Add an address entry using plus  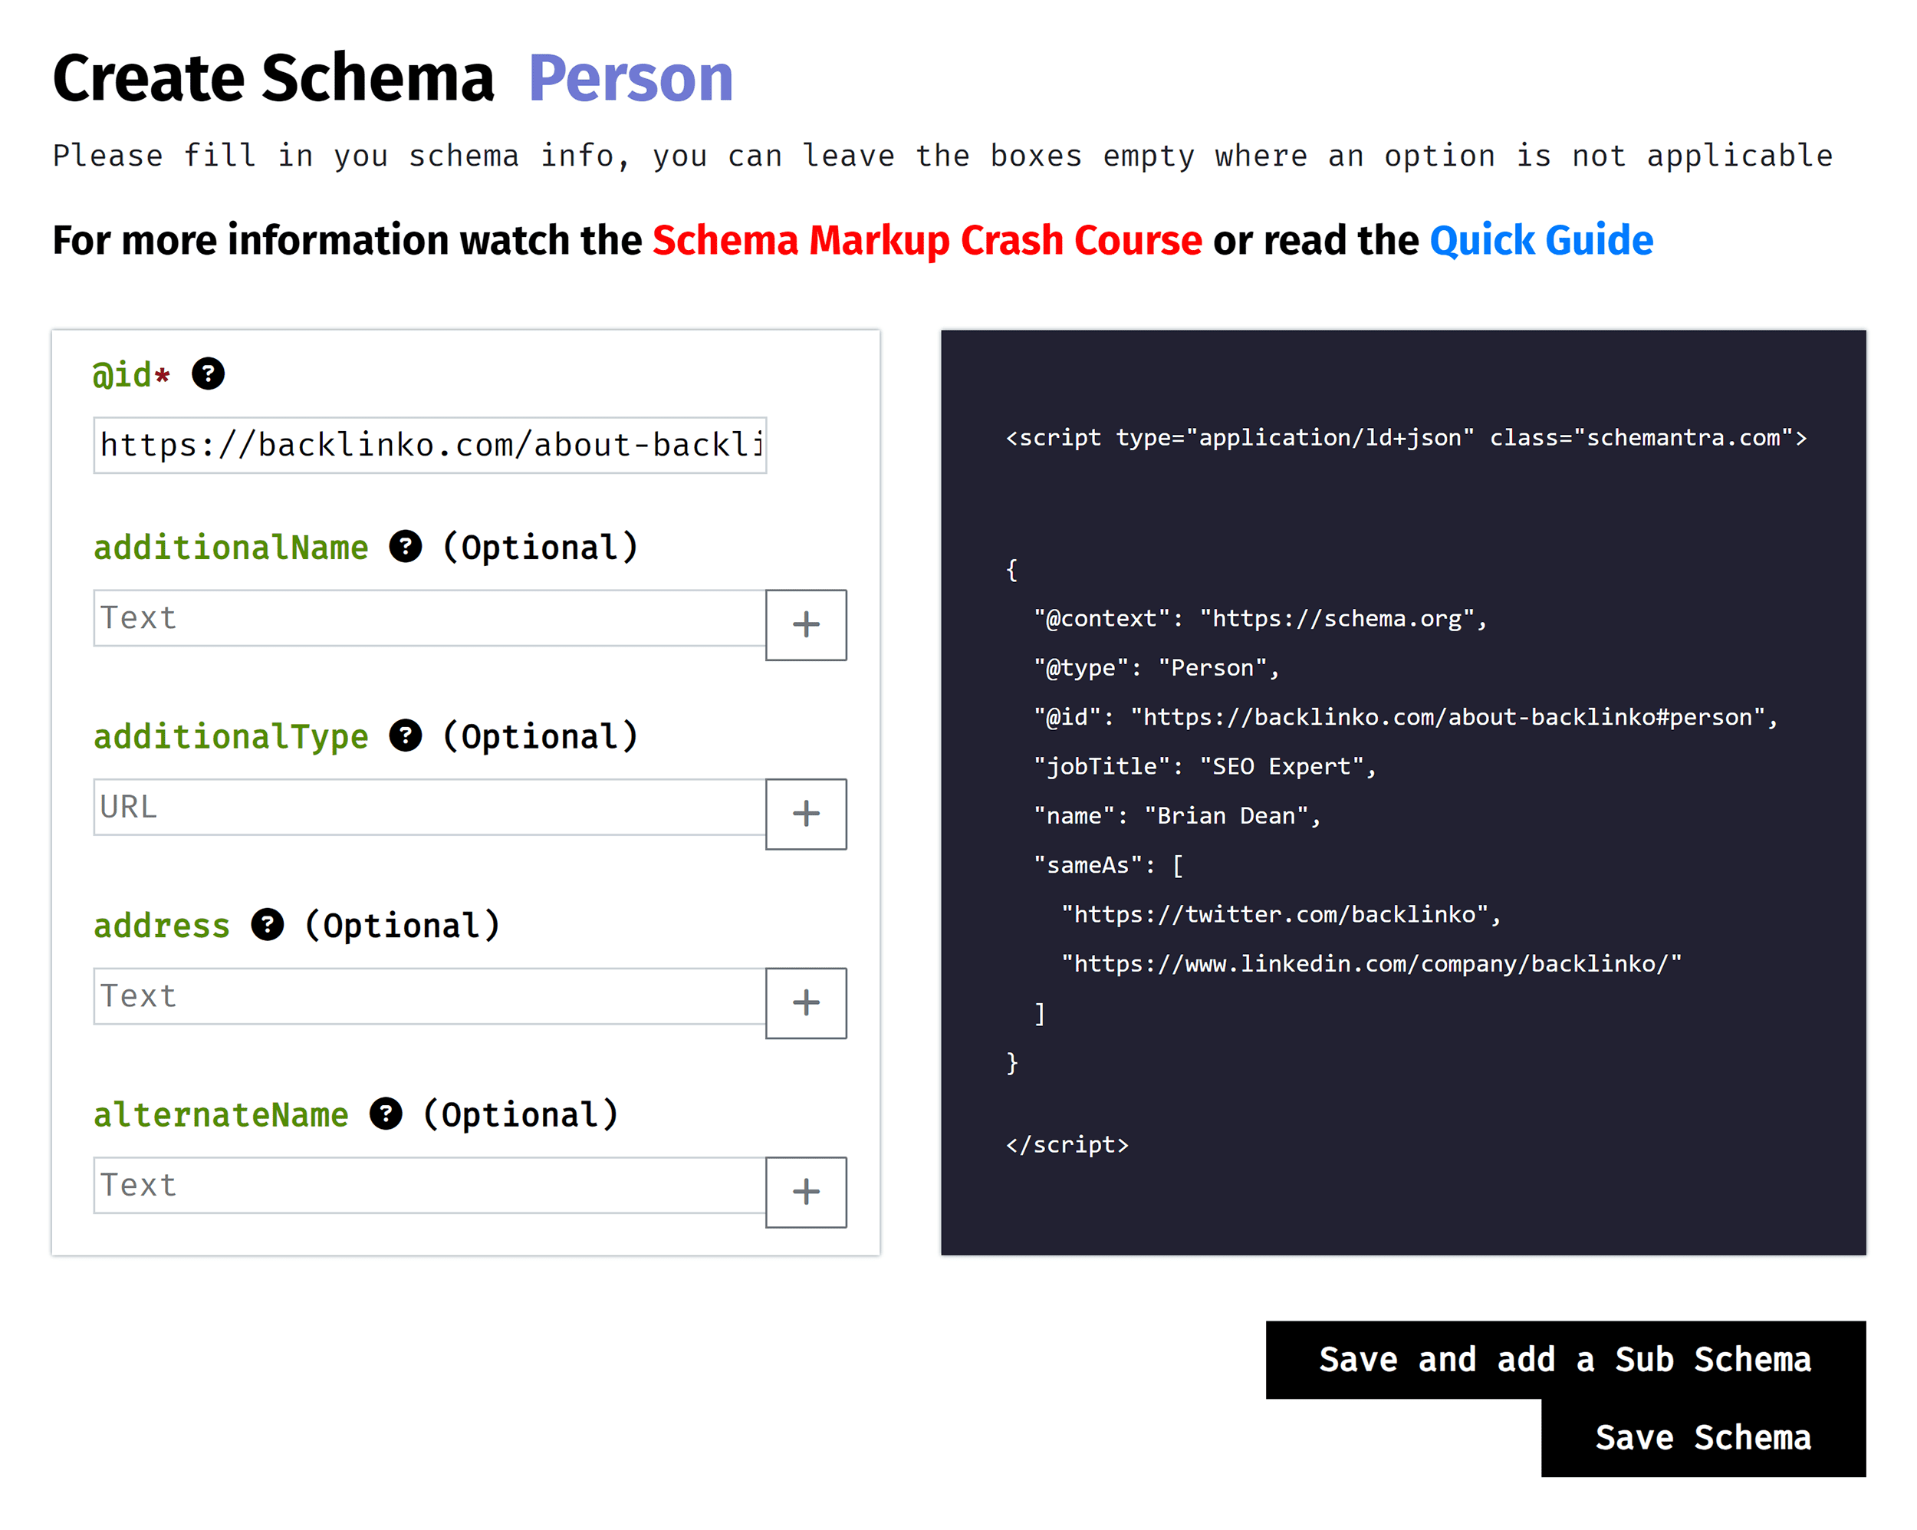806,1002
